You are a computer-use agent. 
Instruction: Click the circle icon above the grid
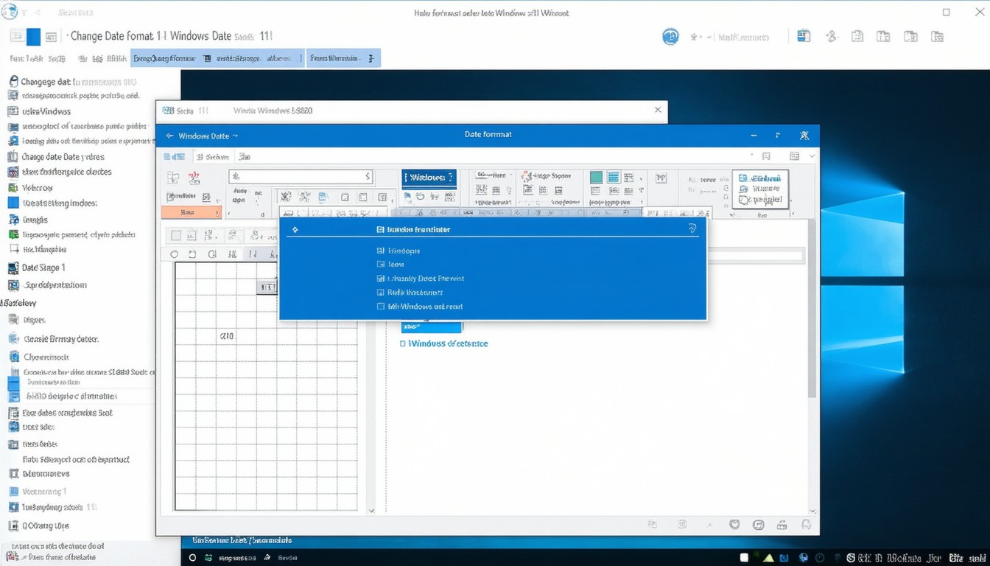pos(174,254)
